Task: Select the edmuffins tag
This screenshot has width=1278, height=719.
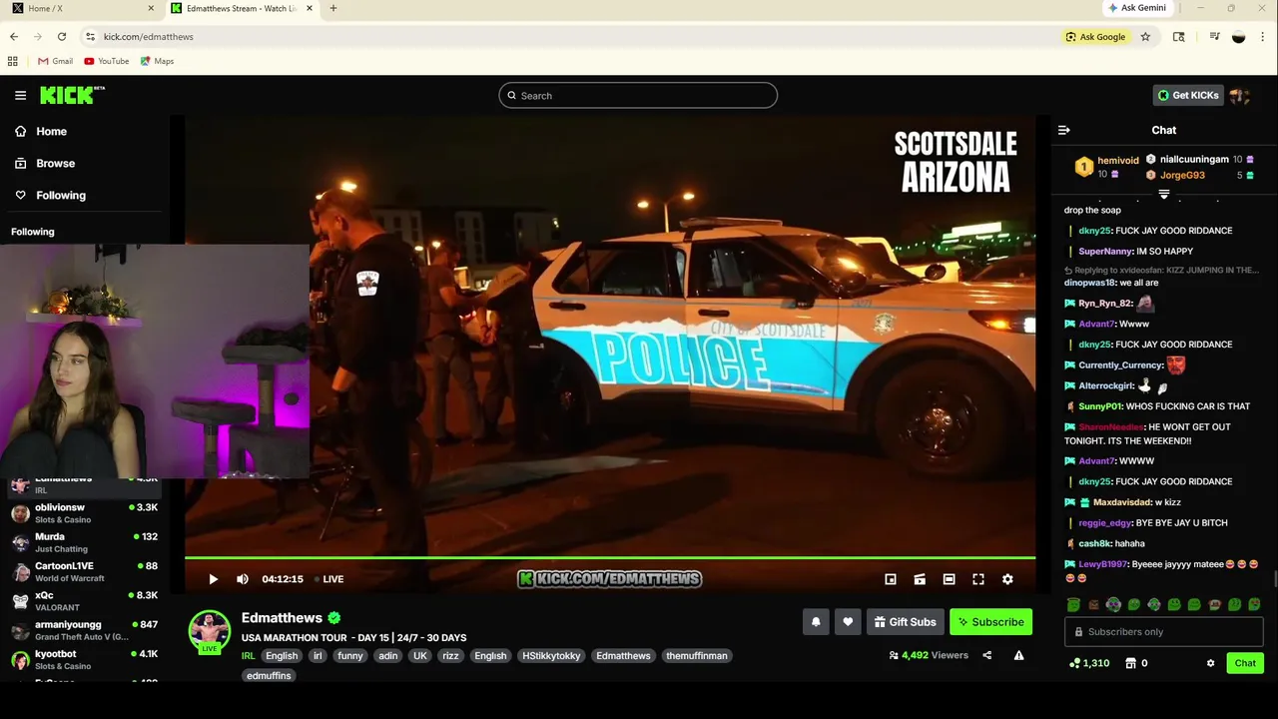Action: tap(269, 676)
